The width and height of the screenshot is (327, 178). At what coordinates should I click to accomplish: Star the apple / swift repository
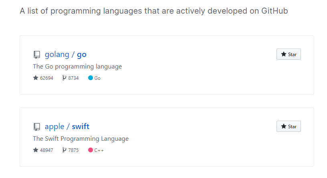[289, 126]
